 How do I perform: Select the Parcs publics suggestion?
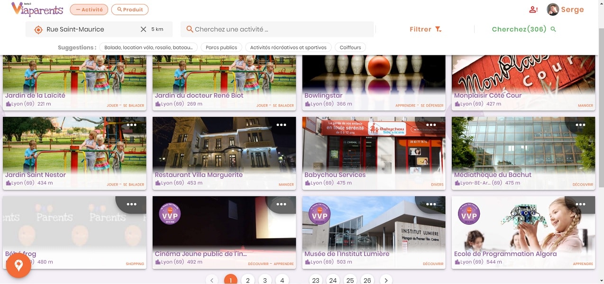222,47
